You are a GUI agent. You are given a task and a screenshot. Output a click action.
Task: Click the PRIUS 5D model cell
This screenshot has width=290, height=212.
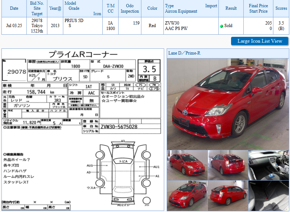74,21
